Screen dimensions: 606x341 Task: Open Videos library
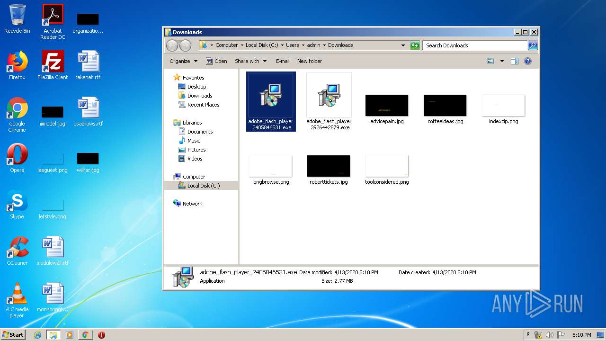pyautogui.click(x=190, y=159)
